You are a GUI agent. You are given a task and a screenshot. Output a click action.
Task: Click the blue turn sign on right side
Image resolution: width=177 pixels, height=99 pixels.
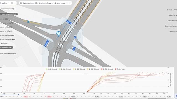75,37
